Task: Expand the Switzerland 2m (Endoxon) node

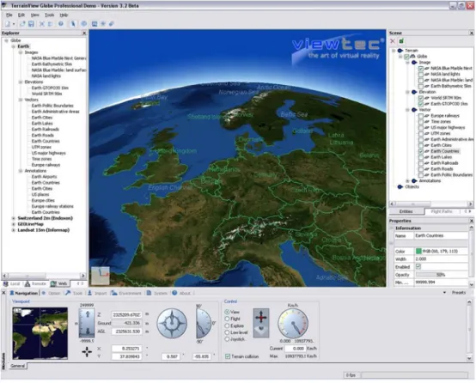Action: 14,218
